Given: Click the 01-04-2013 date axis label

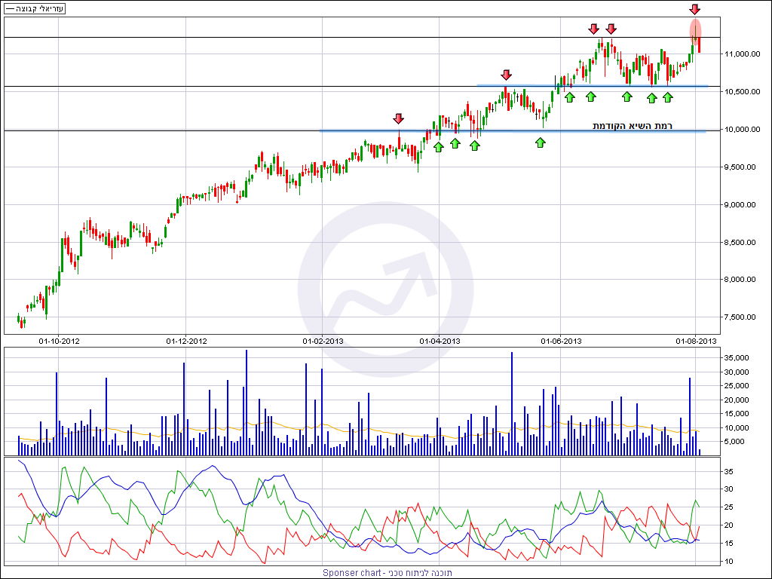Looking at the screenshot, I should tap(440, 341).
